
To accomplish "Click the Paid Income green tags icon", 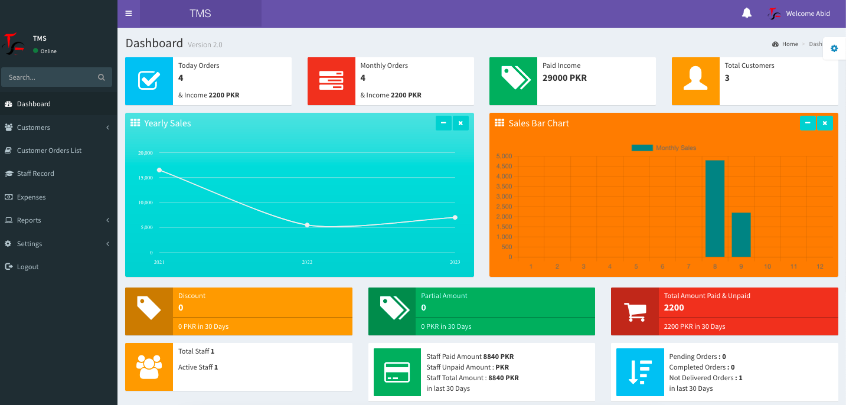I will pos(513,81).
